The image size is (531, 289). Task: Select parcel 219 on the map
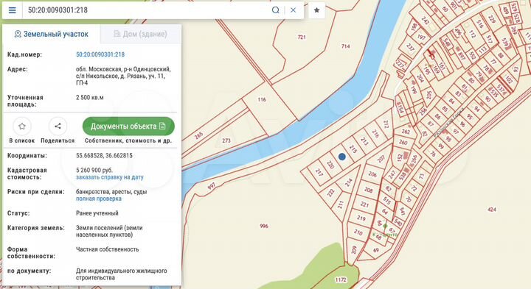[361, 218]
